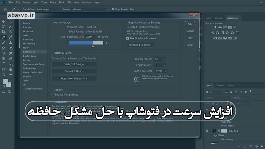
Task: Select the Rectangular Marquee tool
Action: click(x=11, y=21)
